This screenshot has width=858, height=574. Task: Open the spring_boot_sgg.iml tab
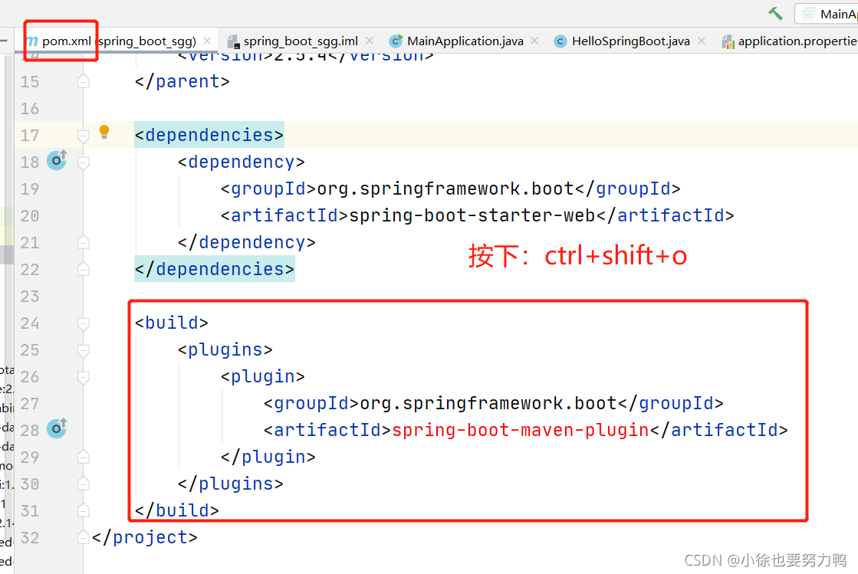[x=301, y=41]
